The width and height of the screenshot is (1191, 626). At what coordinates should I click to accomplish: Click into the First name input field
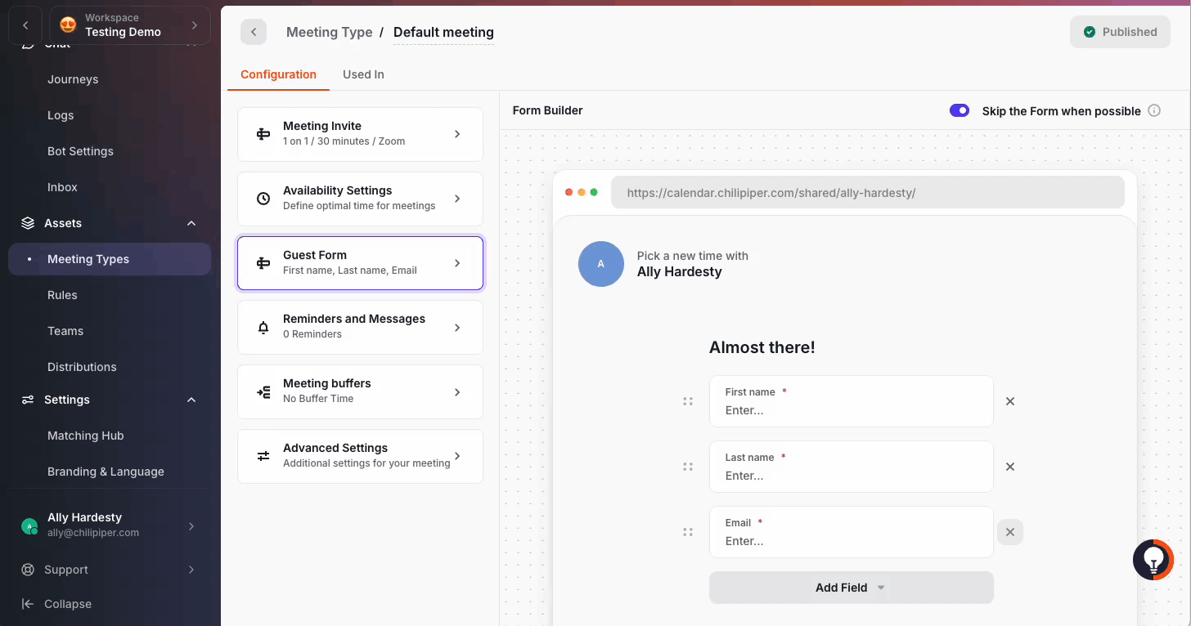click(852, 401)
